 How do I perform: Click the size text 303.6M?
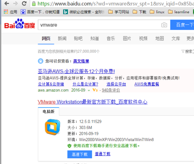(x=85, y=128)
